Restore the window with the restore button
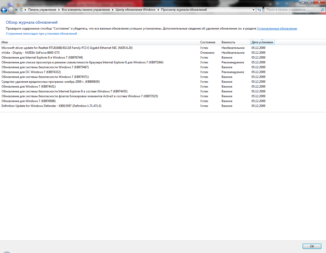This screenshot has height=253, width=326. (x=309, y=2)
